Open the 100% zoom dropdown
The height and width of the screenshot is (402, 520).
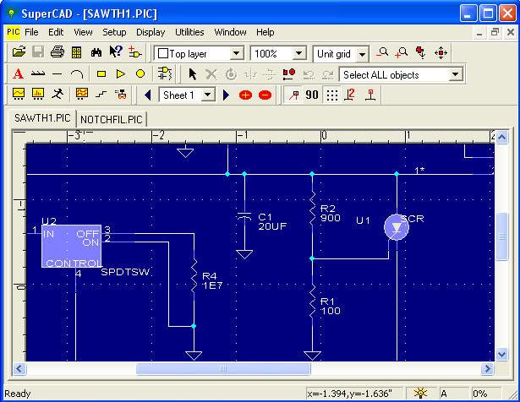click(298, 53)
